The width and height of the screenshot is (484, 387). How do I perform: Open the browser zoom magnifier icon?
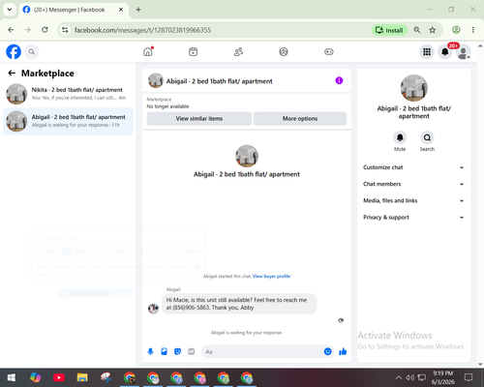pos(417,30)
